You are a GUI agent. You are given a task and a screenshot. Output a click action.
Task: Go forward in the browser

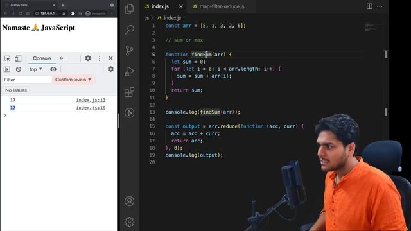tap(13, 13)
